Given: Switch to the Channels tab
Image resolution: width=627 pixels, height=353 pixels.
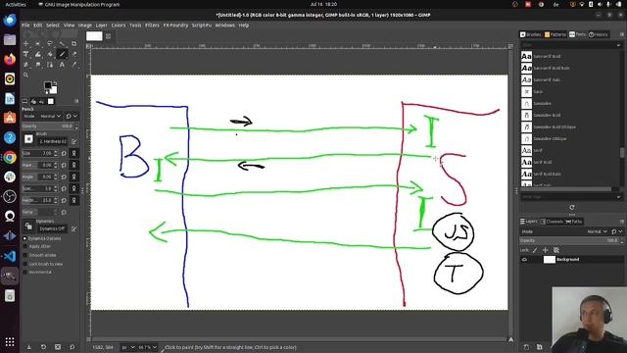Looking at the screenshot, I should 552,222.
